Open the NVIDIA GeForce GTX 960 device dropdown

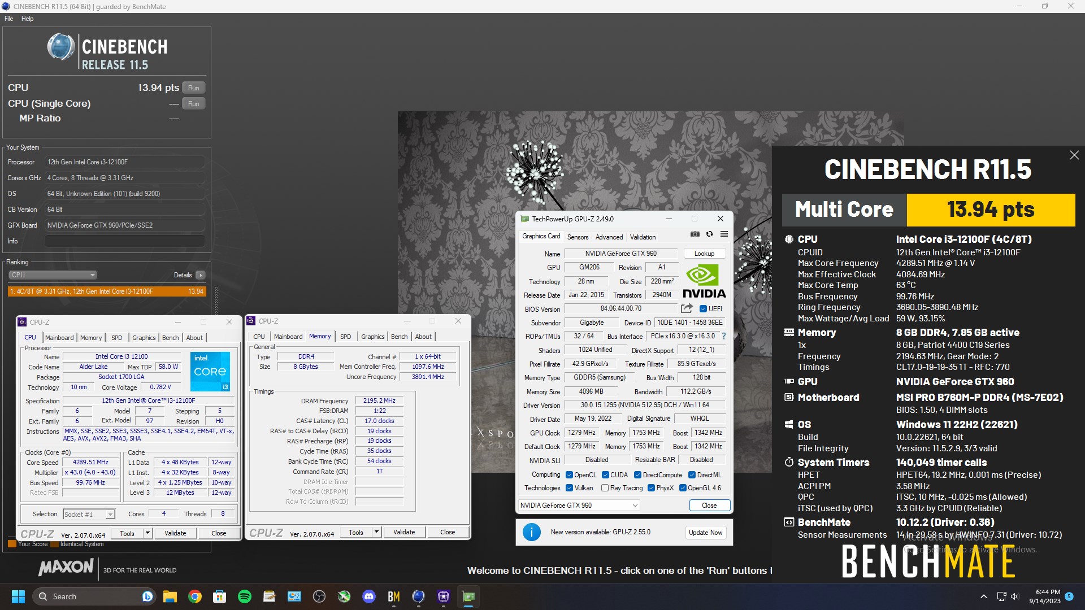pos(579,506)
